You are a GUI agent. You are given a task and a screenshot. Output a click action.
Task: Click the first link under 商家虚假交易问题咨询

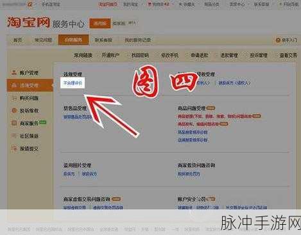(x=74, y=207)
